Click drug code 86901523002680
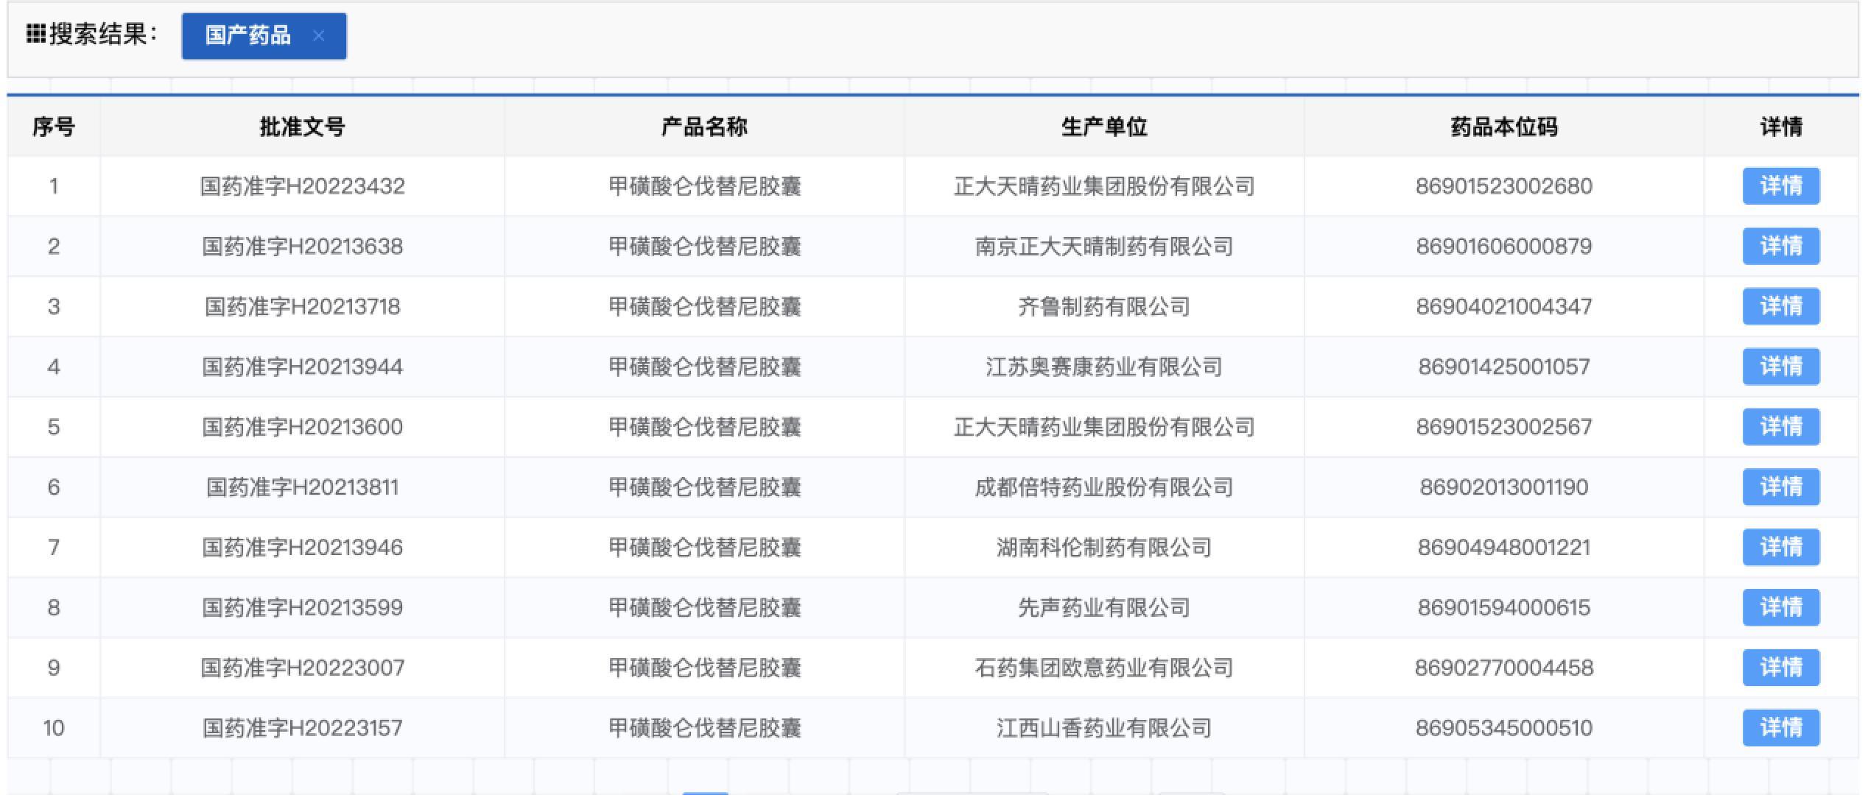Screen dimensions: 1868x795 click(x=1504, y=186)
